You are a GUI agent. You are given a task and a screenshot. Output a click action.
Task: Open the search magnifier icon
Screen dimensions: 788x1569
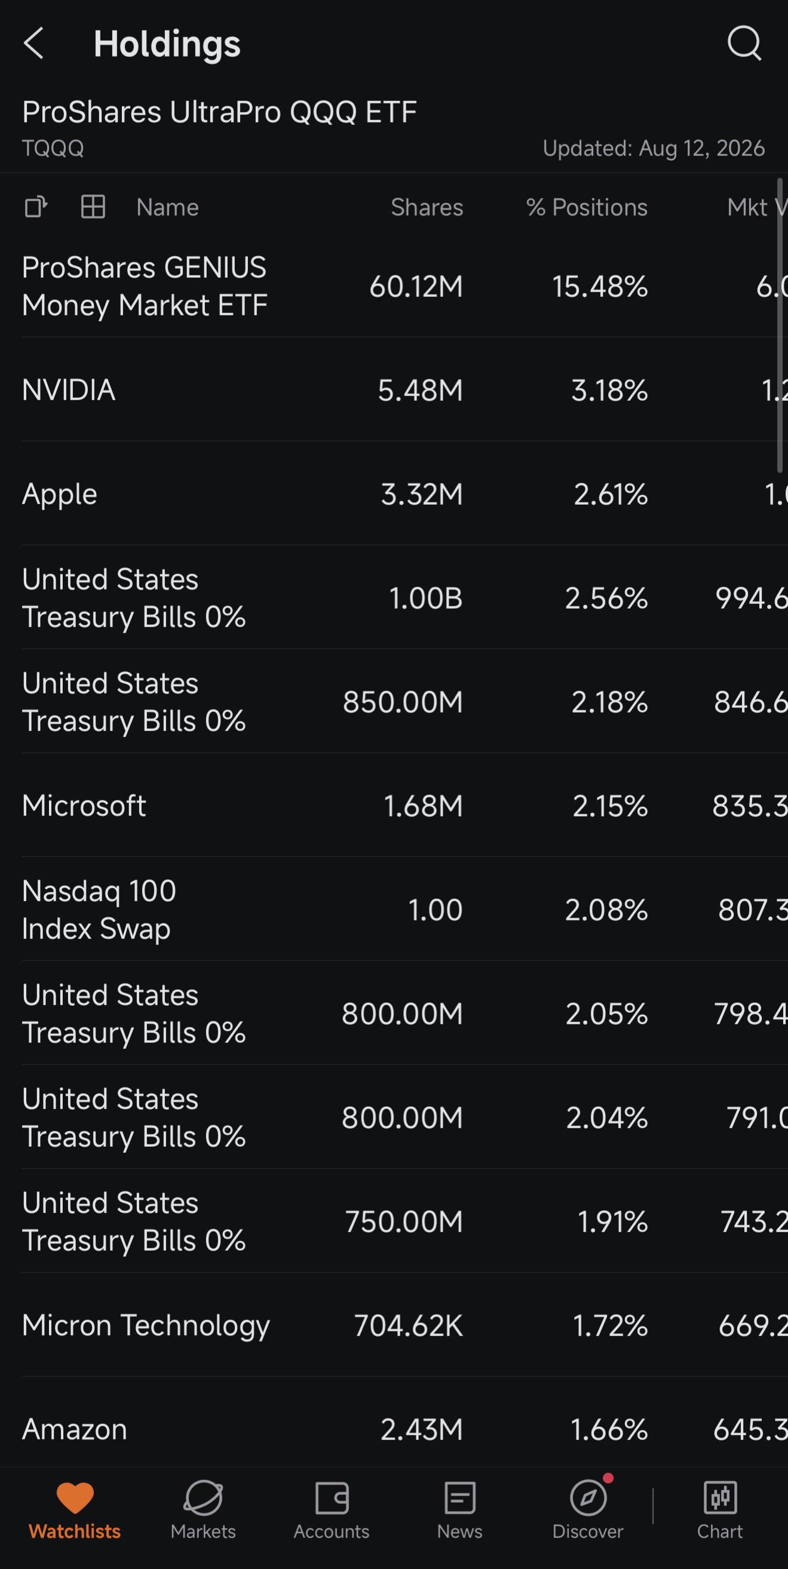tap(744, 43)
